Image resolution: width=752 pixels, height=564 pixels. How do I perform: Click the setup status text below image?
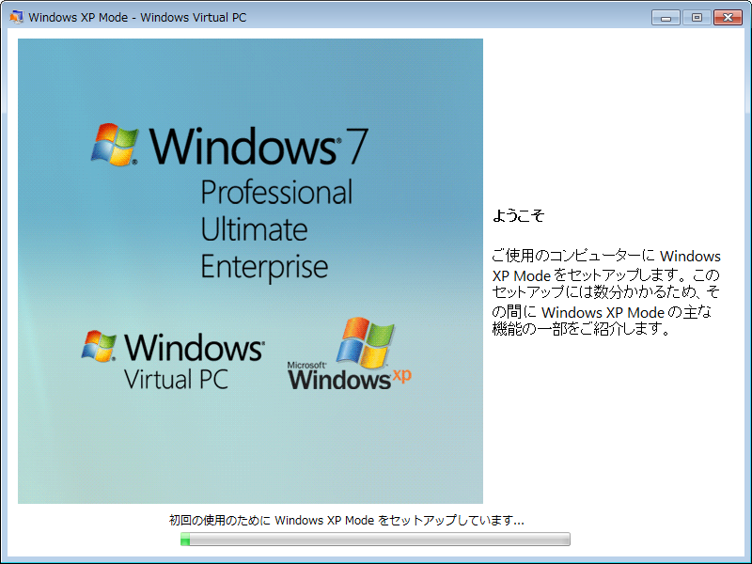point(346,520)
